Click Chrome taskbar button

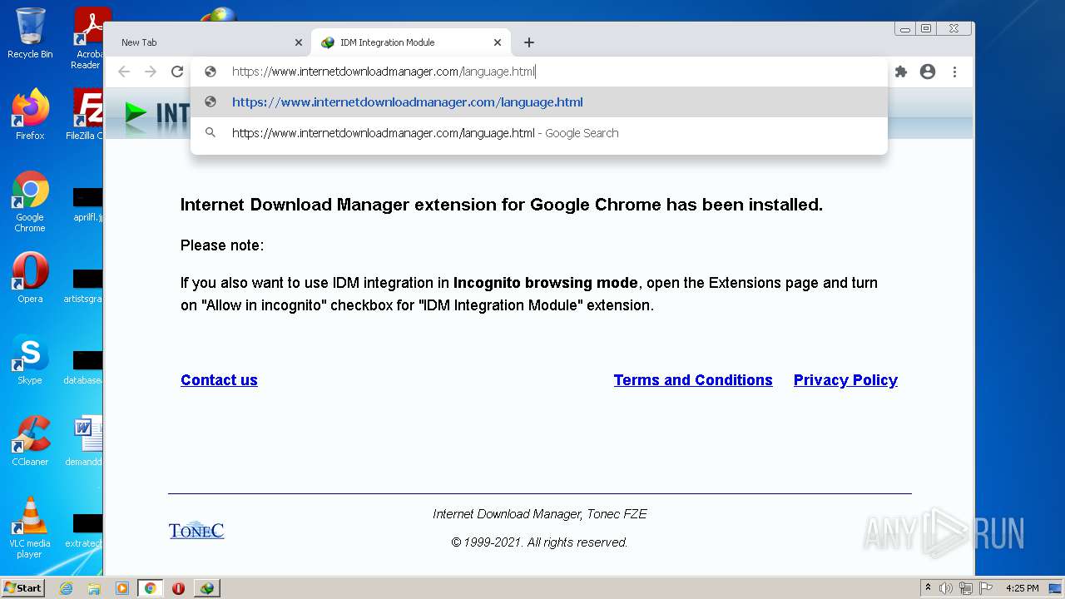tap(151, 588)
